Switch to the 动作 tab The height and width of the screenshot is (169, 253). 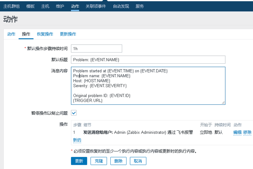click(x=11, y=34)
